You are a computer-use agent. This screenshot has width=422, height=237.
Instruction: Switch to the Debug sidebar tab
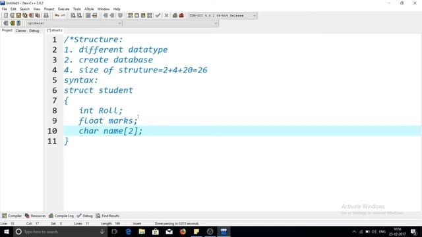pyautogui.click(x=34, y=31)
